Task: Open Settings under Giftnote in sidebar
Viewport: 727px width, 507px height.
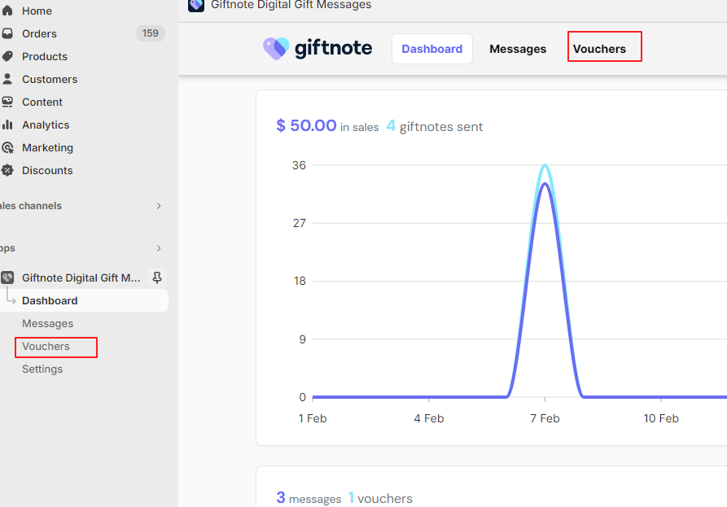Action: 42,369
